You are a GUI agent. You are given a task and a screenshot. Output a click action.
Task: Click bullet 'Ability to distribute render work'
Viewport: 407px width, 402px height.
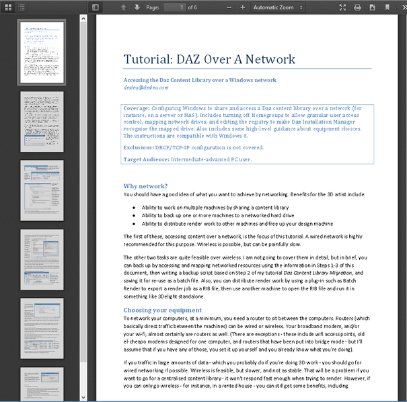pos(237,224)
